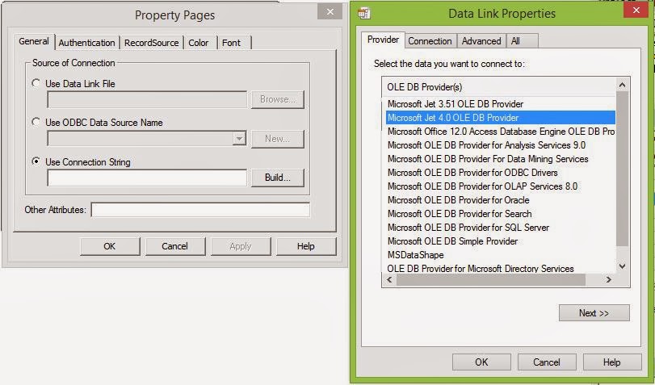Click Cancel in Property Pages
655x385 pixels.
(x=175, y=246)
